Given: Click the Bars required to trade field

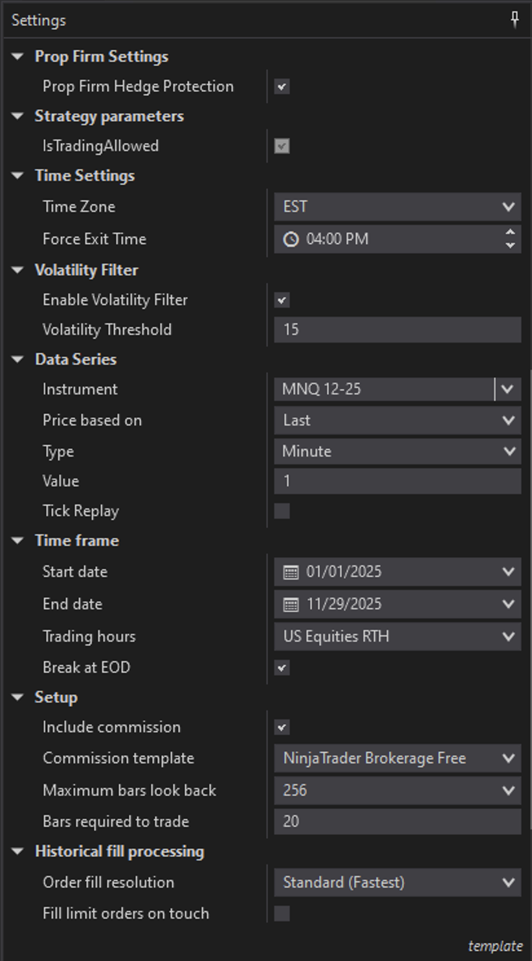Looking at the screenshot, I should (x=397, y=822).
